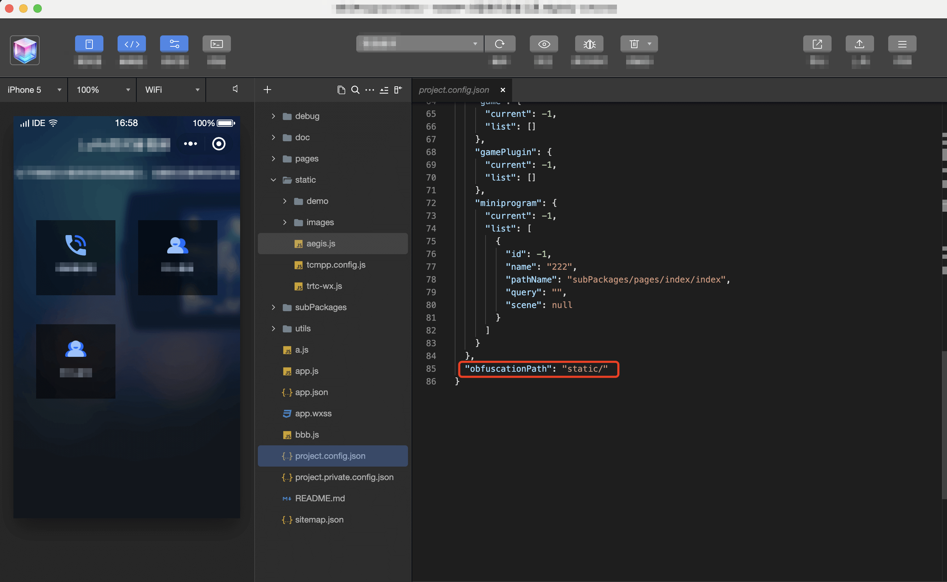Open the terminal toolbar icon

click(216, 44)
